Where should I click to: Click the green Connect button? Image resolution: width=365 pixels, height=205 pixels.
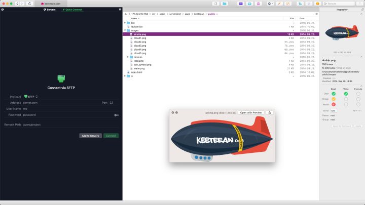pyautogui.click(x=111, y=136)
